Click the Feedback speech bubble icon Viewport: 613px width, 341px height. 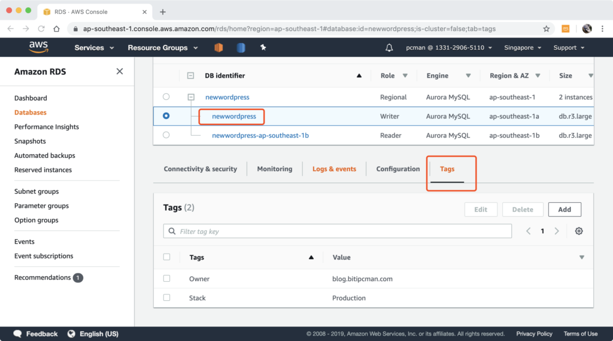17,334
